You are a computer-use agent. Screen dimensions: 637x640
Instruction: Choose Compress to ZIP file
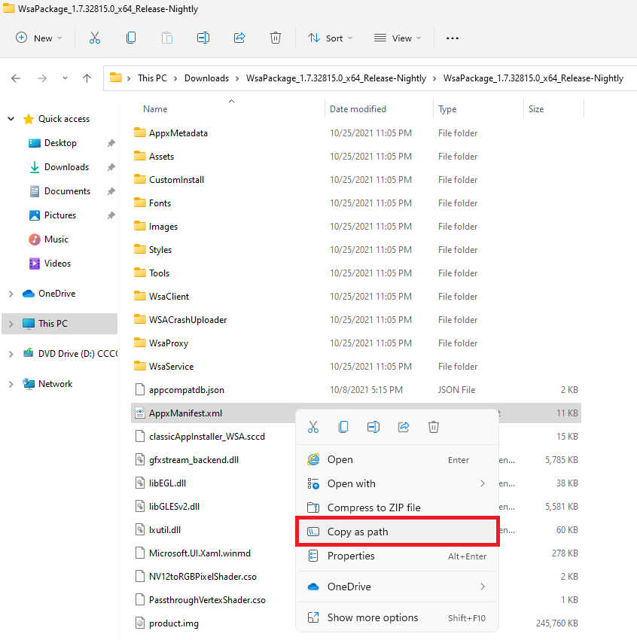[x=397, y=507]
